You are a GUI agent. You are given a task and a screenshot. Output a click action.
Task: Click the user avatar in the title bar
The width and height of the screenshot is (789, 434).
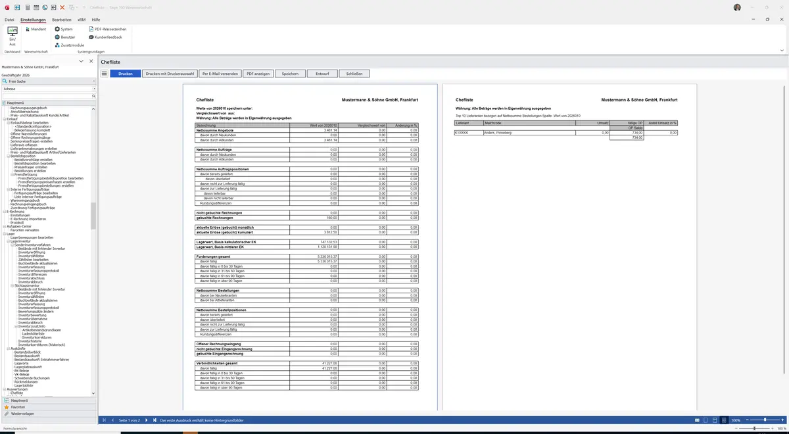point(737,7)
